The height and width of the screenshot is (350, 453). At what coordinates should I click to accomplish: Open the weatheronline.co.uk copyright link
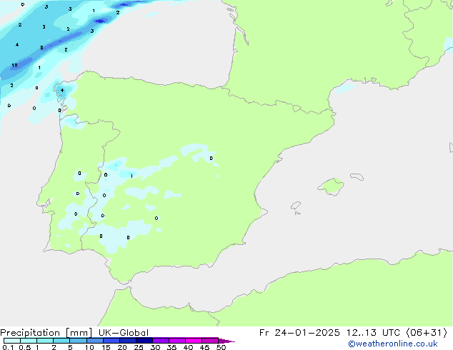[393, 344]
